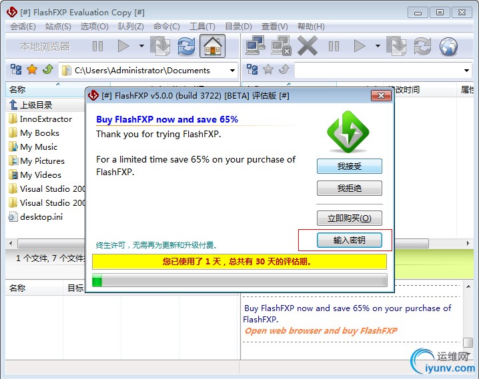This screenshot has height=379, width=479.
Task: Click local folder tree icon beside star
Action: tap(16, 69)
